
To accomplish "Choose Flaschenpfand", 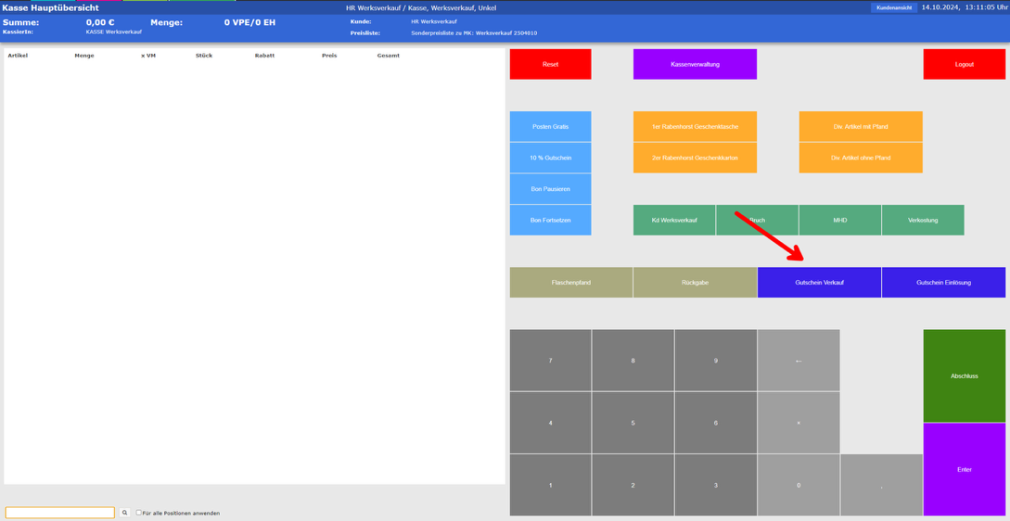I will point(571,283).
